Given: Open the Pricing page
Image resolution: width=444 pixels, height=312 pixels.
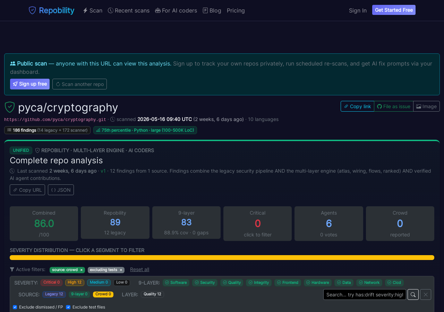Looking at the screenshot, I should (x=236, y=10).
